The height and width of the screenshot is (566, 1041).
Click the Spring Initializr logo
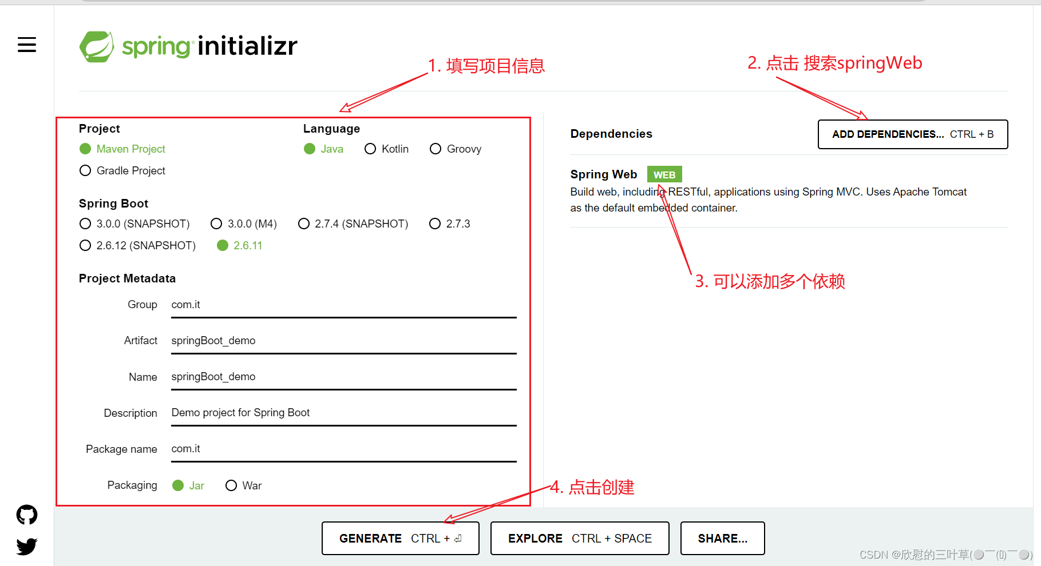[x=189, y=46]
